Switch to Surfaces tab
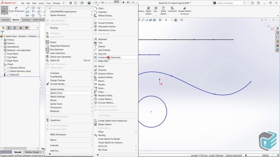This screenshot has width=280, height=157. 26,20
